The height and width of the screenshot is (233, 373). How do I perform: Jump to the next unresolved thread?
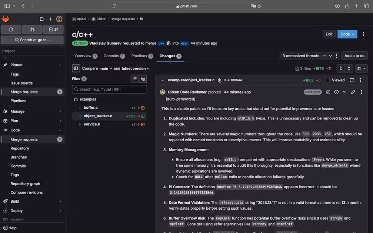[x=330, y=55]
